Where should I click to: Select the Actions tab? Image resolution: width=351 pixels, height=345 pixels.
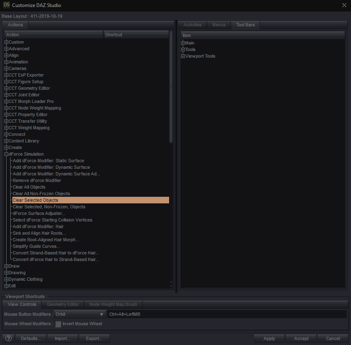click(x=15, y=25)
